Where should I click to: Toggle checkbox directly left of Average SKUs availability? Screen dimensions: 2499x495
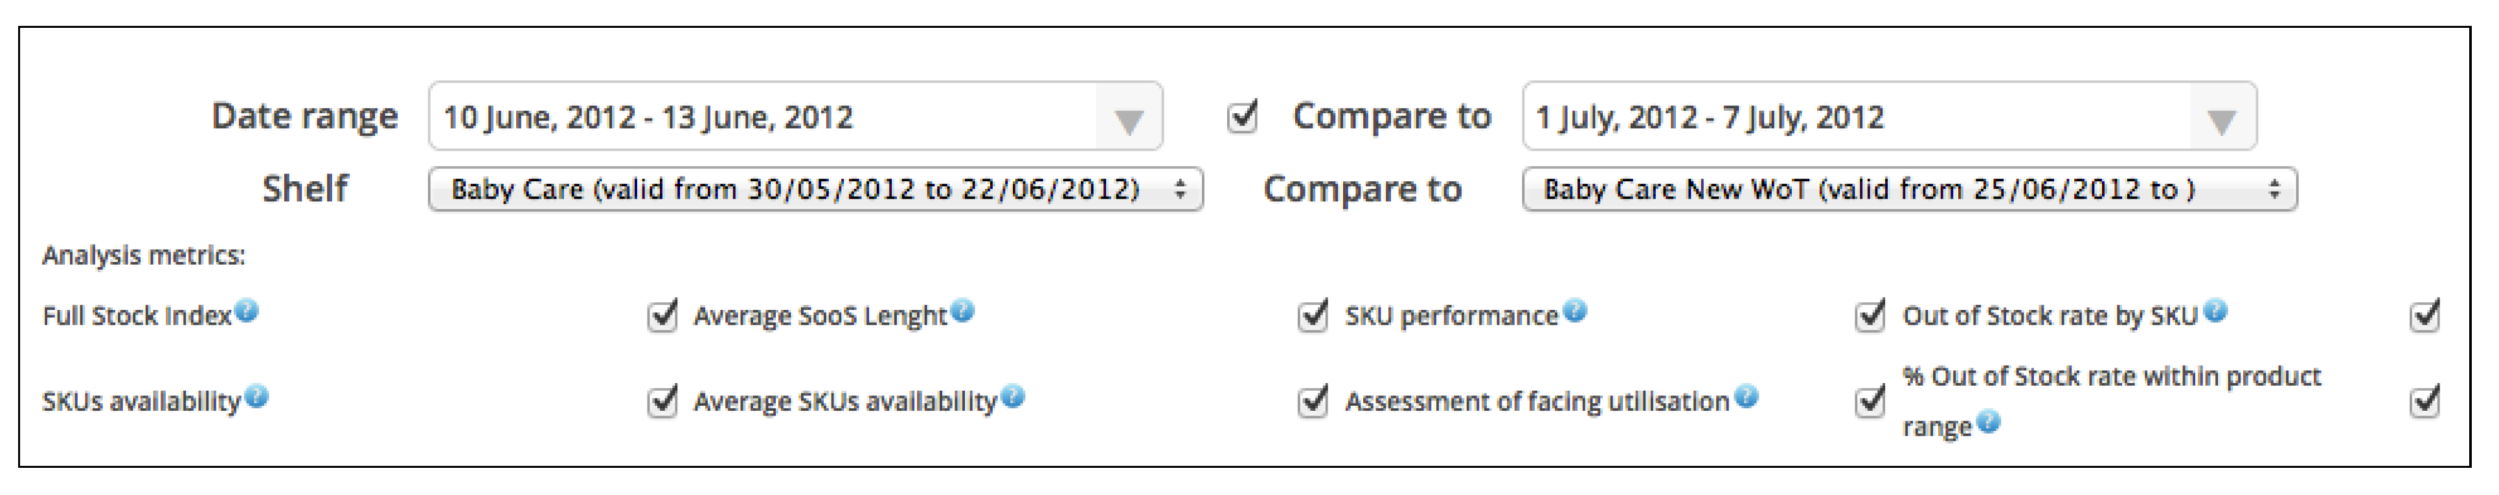tap(662, 401)
